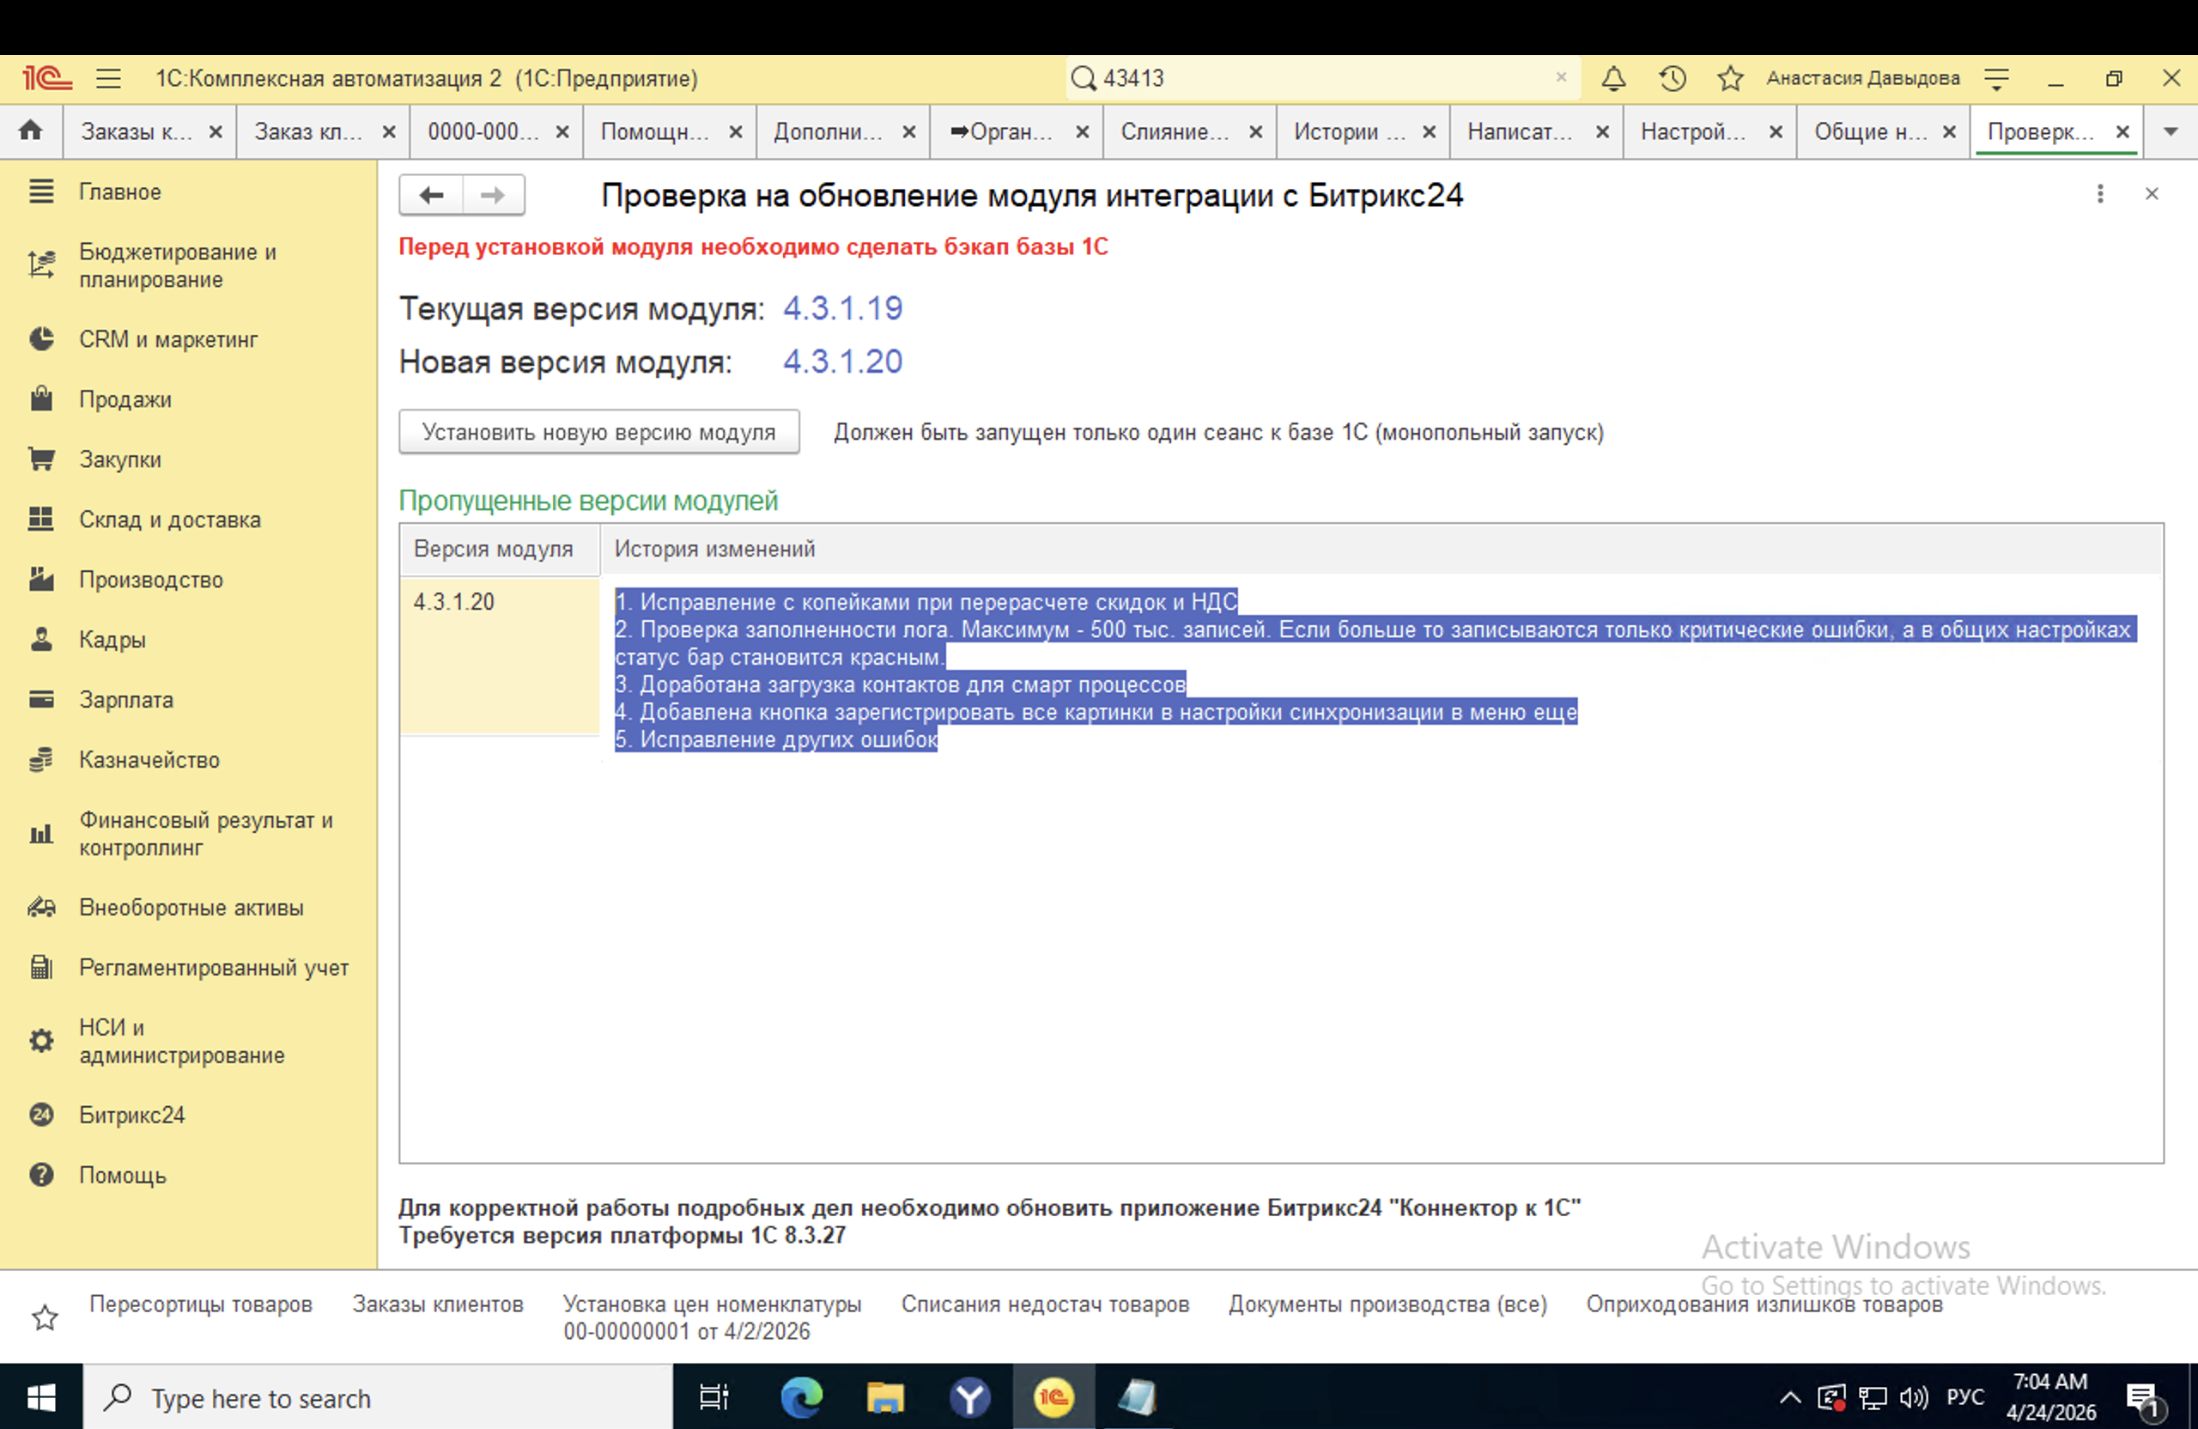Click the search box containing 43413
Screen dimensions: 2198x1429
pos(1322,78)
